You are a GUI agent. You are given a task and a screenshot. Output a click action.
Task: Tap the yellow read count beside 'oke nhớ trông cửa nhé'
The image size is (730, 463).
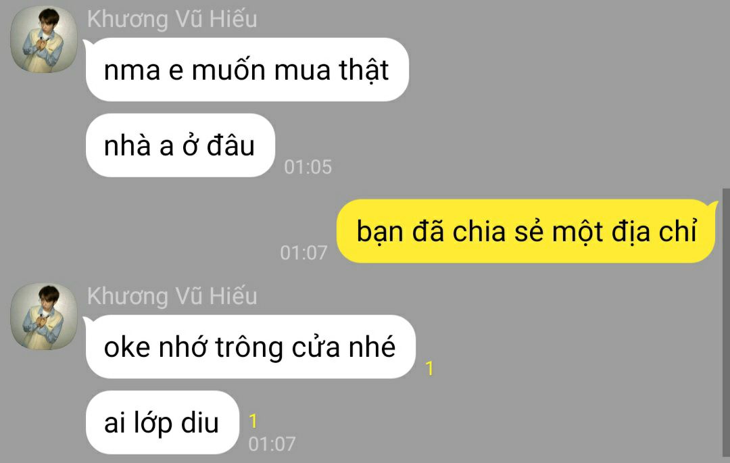tap(429, 368)
